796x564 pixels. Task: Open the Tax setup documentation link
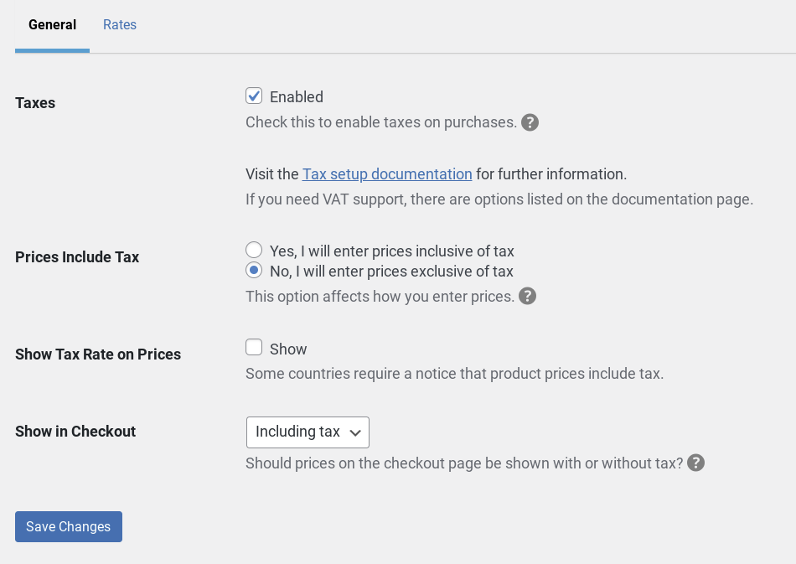(387, 174)
